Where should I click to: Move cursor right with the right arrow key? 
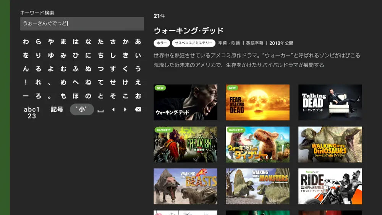tap(125, 110)
